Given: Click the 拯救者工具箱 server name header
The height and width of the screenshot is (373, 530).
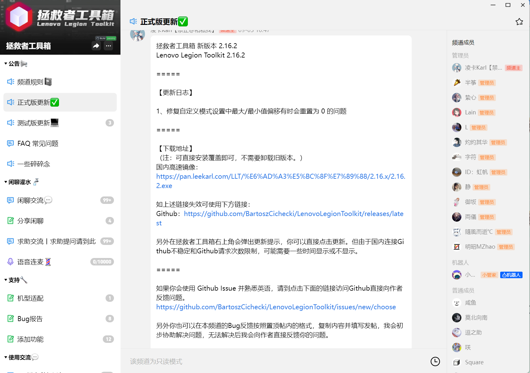Looking at the screenshot, I should [x=29, y=46].
